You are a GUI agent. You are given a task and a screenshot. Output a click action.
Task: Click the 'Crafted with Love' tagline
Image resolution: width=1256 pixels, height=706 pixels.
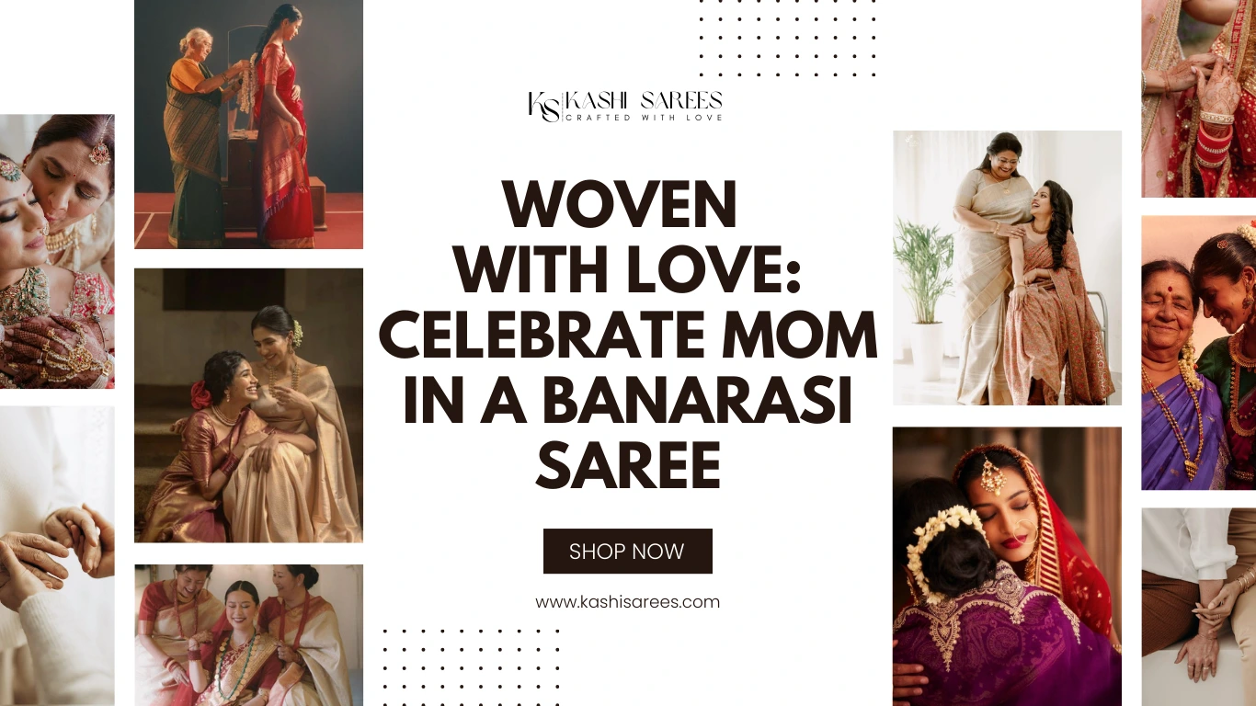click(x=644, y=118)
